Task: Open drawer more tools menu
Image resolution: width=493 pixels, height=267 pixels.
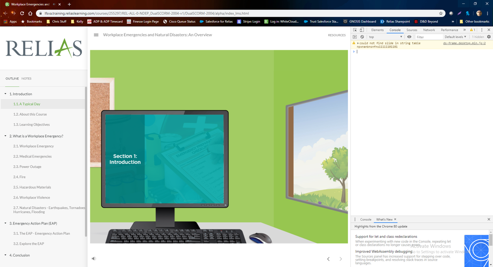Action: point(355,220)
